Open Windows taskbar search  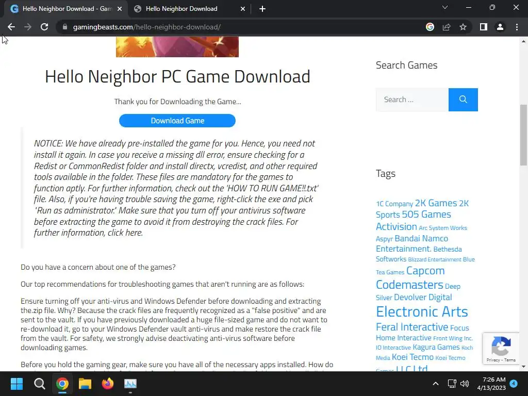click(39, 384)
